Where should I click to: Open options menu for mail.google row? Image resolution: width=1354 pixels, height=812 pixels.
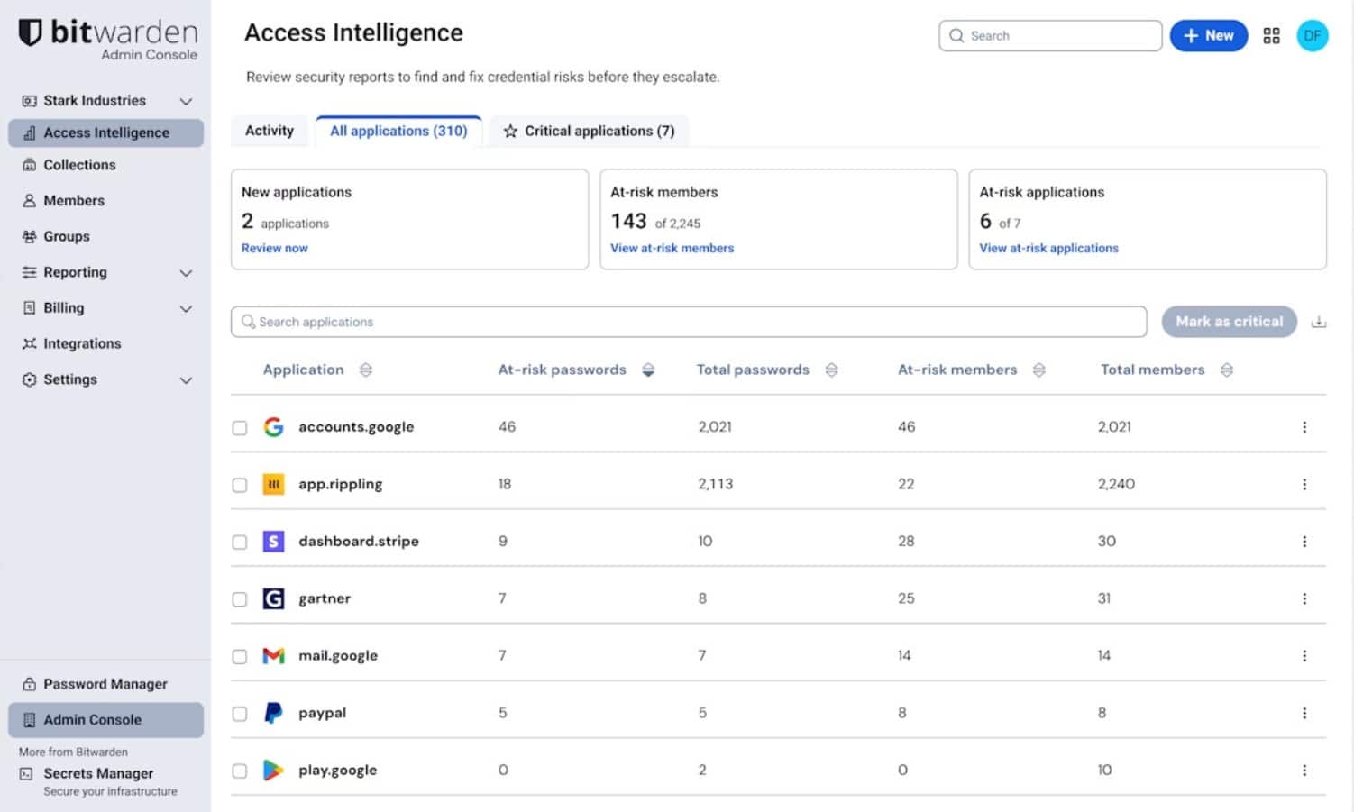coord(1304,656)
